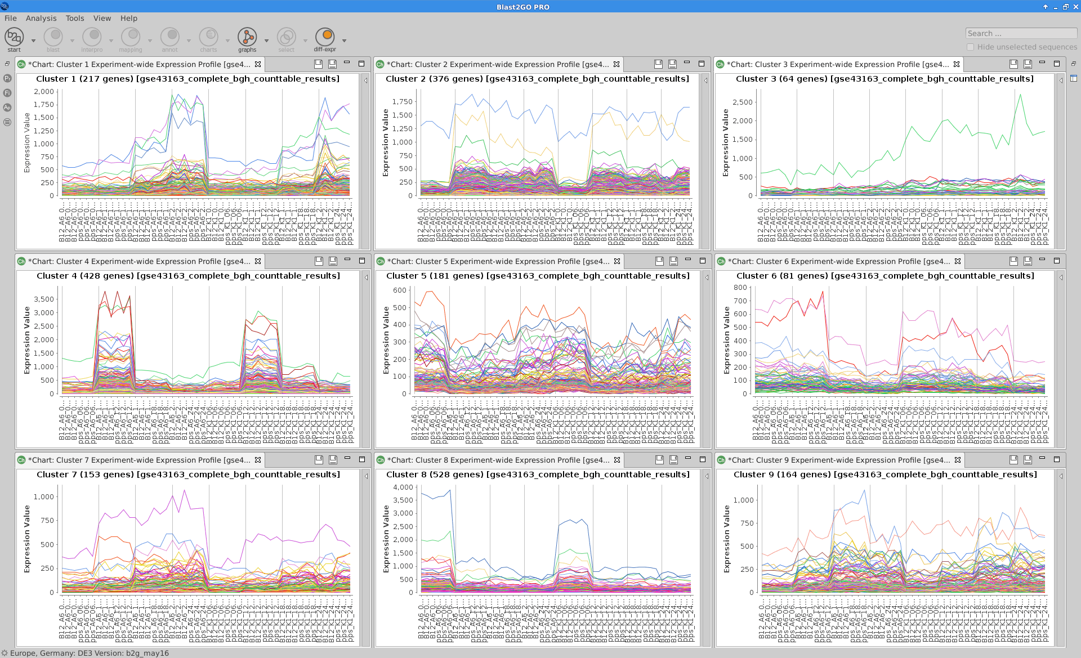Select the Chart: Cluster 1 Experiment-wide Expression tab
The width and height of the screenshot is (1081, 658).
tap(139, 64)
